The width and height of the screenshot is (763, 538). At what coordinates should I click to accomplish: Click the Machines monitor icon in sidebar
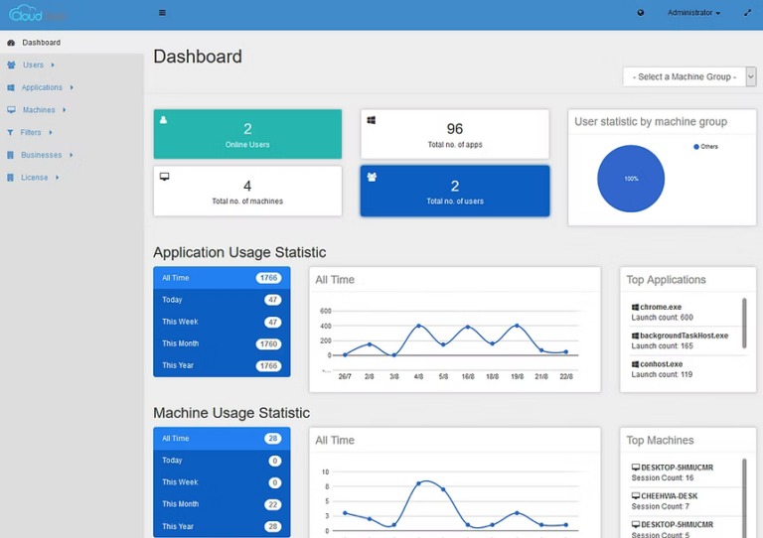click(x=11, y=110)
